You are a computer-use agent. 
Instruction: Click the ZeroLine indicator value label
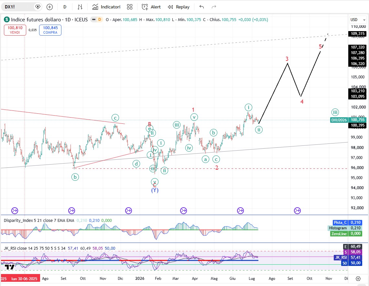339,234
